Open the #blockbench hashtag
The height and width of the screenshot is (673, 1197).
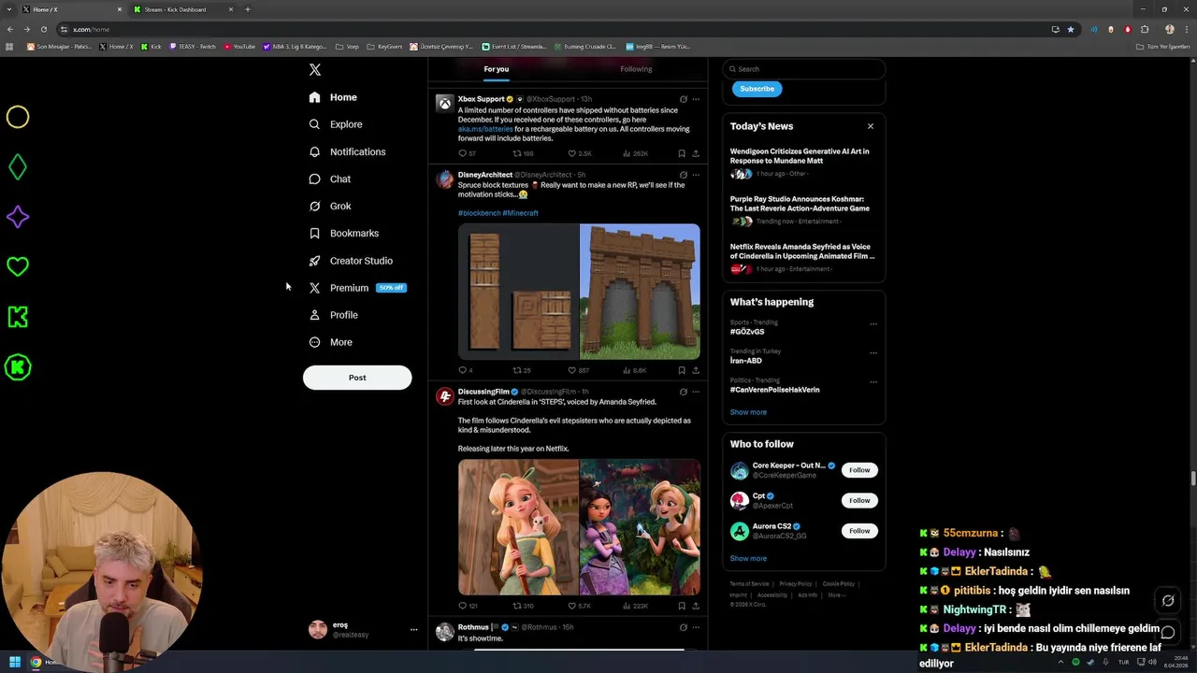coord(479,213)
